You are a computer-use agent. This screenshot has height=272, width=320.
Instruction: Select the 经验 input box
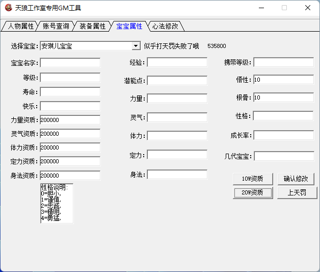tap(177, 62)
